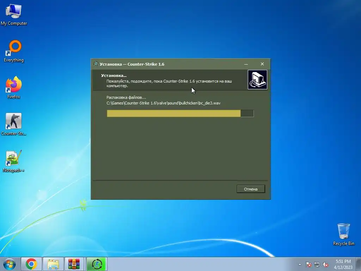Open the Windows Start menu

10,264
